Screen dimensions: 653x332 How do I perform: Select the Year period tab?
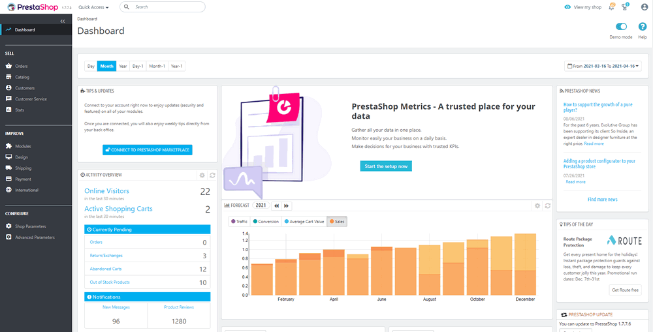coord(123,66)
